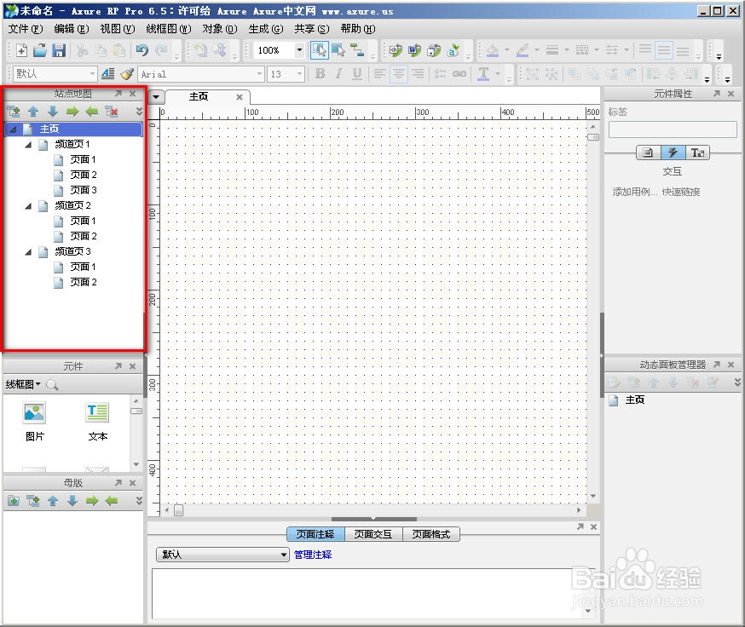The height and width of the screenshot is (627, 745).
Task: Click the Image (图片) widget icon
Action: (x=34, y=413)
